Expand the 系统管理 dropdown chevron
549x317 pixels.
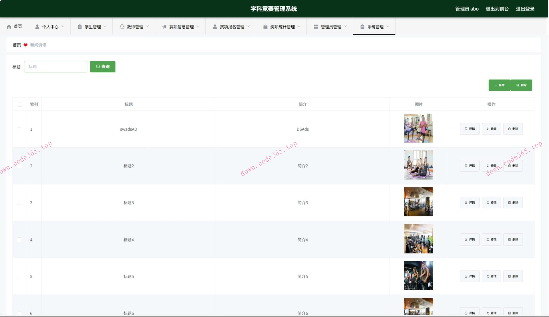tap(388, 26)
